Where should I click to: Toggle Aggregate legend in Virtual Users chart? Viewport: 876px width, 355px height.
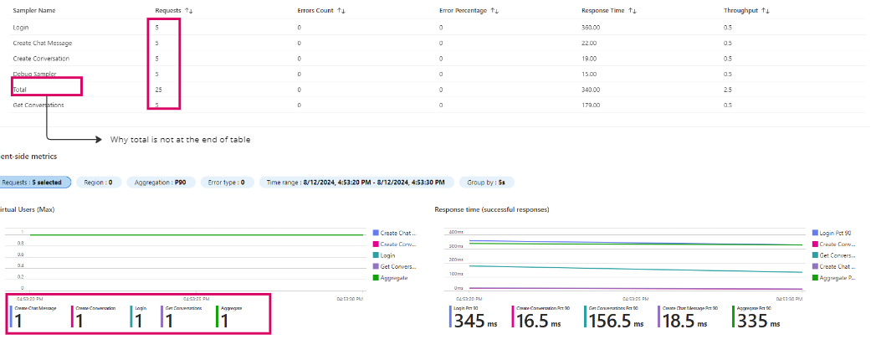(x=390, y=278)
